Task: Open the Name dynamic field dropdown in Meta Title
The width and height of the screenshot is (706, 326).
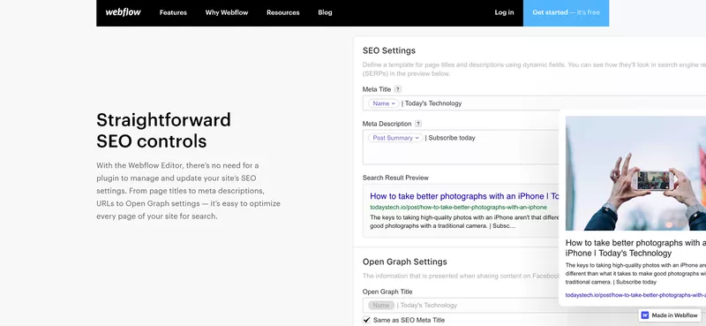Action: (384, 103)
